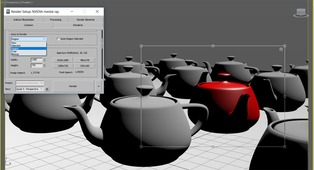314x170 pixels.
Task: Click the top-middle handle of the render region
Action: coord(213,46)
